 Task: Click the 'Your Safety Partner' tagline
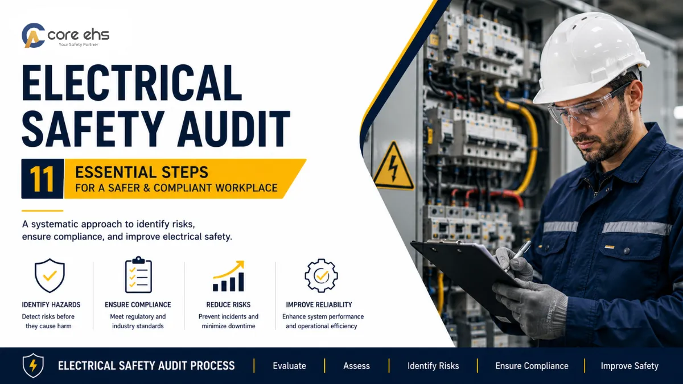point(79,44)
